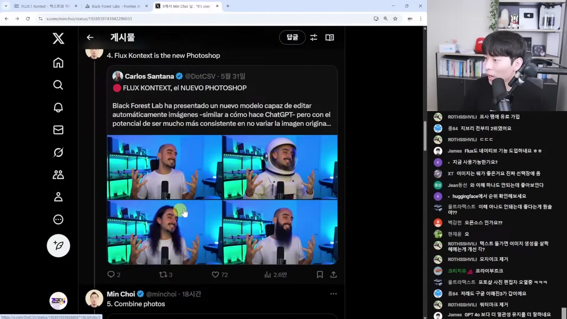Reply to the Flux Kontext post
This screenshot has width=567, height=319.
pos(114,275)
